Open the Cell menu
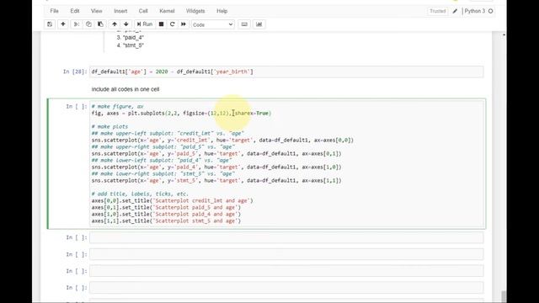Screen dimensions: 539x303 [x=143, y=11]
